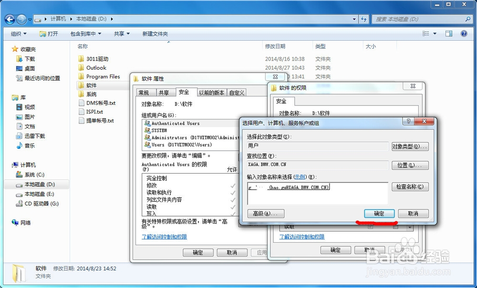Viewport: 477px width, 288px height.
Task: Open the address bar history dropdown arrow
Action: (353, 19)
